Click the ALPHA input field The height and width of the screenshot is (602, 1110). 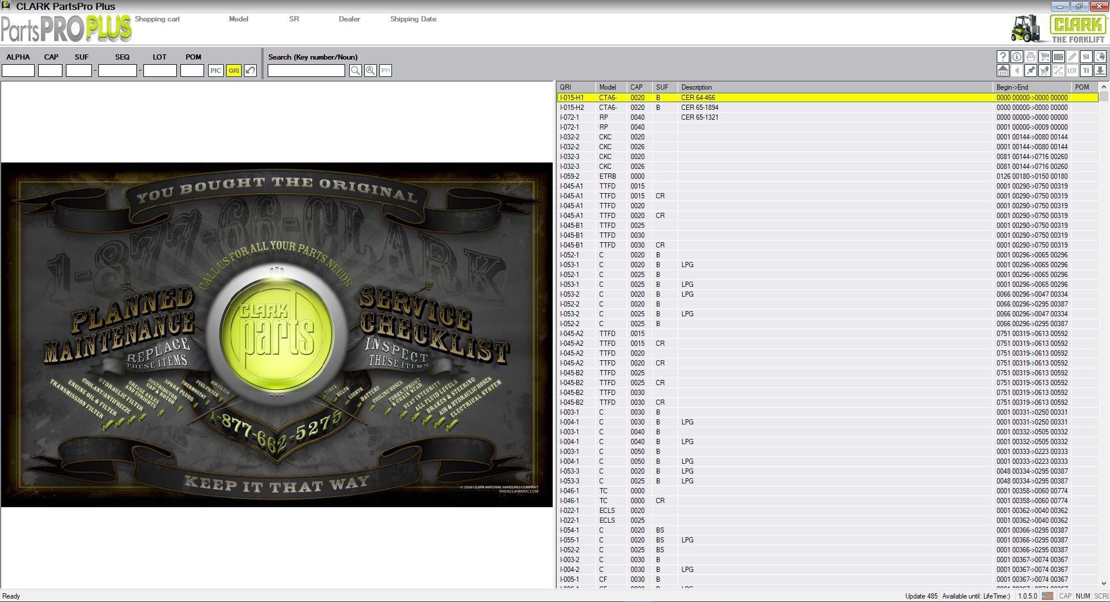point(18,71)
